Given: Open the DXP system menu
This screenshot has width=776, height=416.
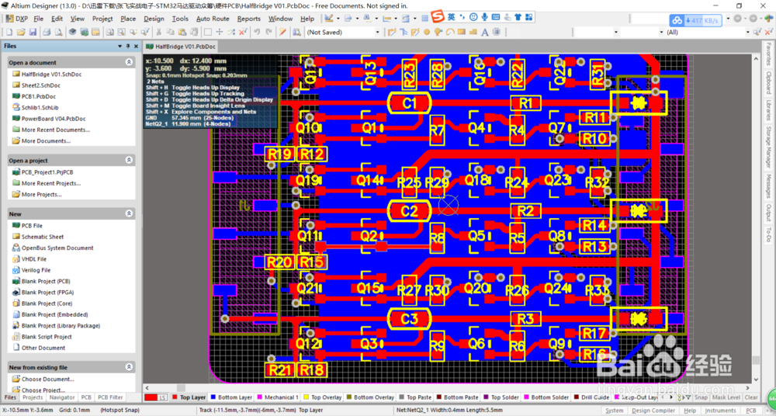Looking at the screenshot, I should click(x=17, y=19).
